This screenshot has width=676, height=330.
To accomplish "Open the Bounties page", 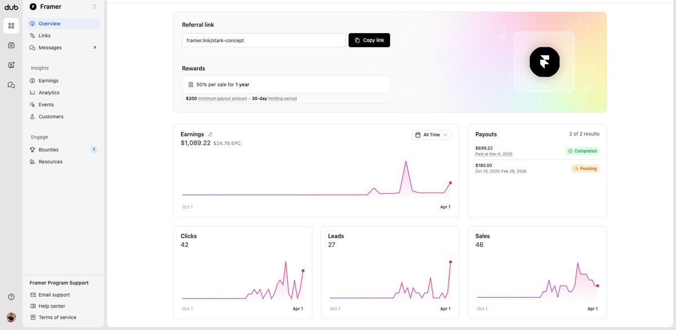I will coord(63,150).
